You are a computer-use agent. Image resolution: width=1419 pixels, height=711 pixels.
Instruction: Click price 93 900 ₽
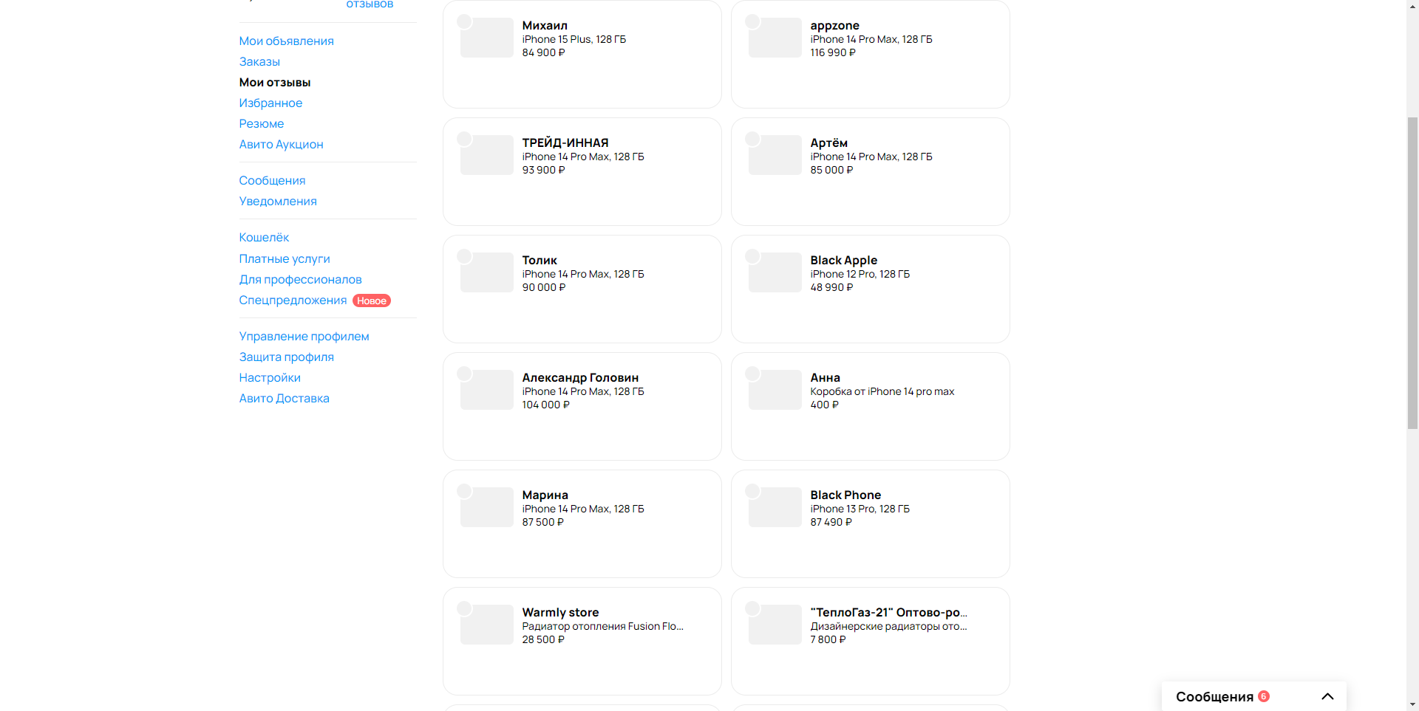click(x=543, y=171)
